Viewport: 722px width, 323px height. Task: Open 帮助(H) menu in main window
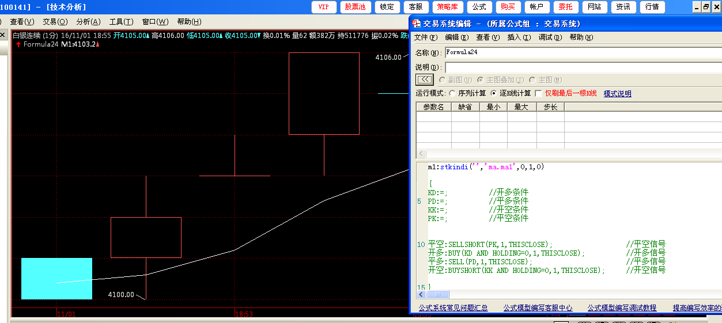[189, 22]
